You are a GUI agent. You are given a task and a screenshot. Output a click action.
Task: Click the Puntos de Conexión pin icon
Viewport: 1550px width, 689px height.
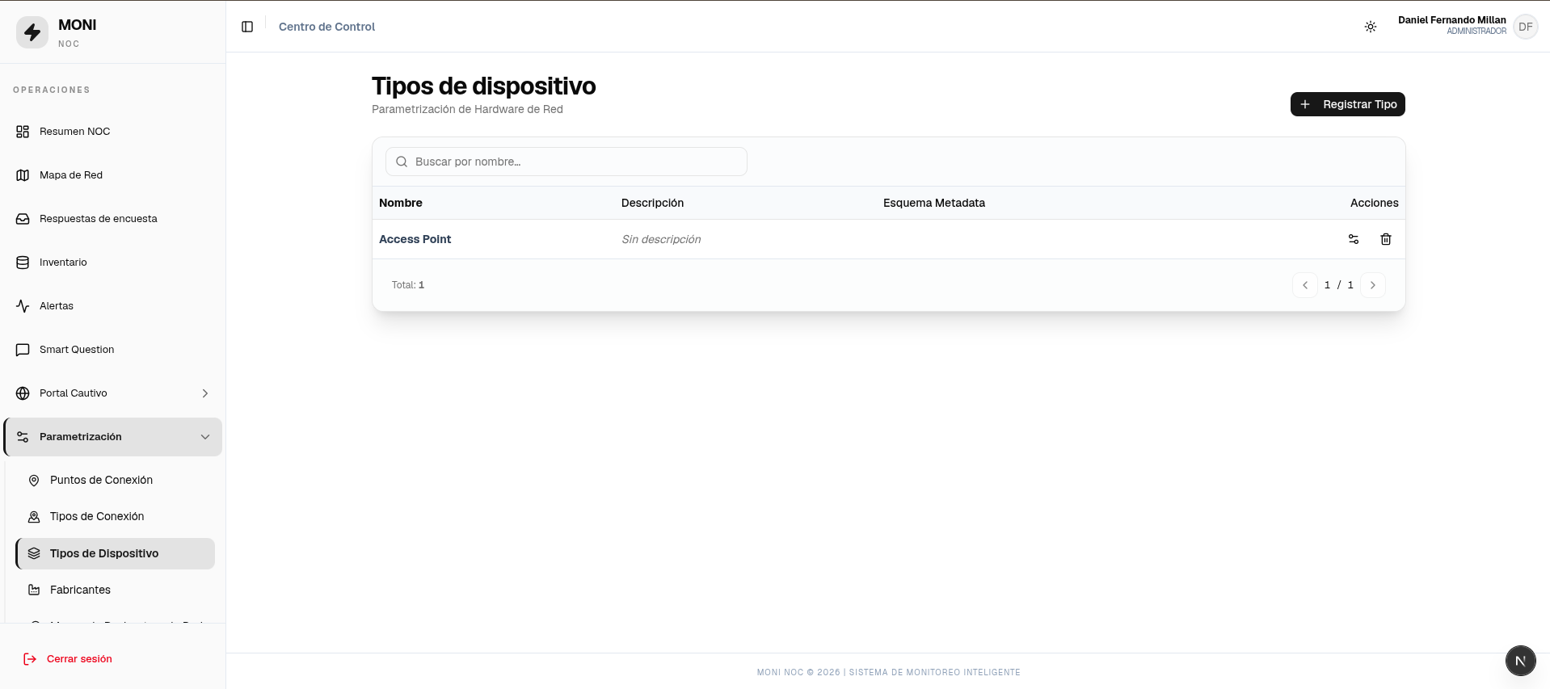(x=34, y=481)
